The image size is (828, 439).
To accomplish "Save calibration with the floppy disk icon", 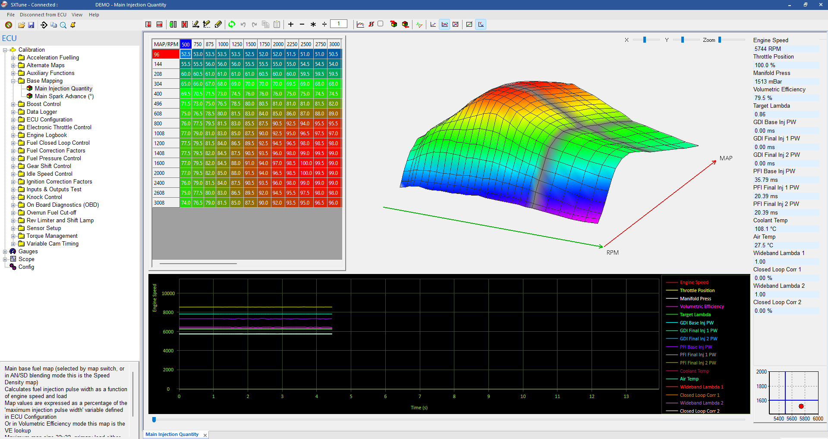I will point(31,25).
